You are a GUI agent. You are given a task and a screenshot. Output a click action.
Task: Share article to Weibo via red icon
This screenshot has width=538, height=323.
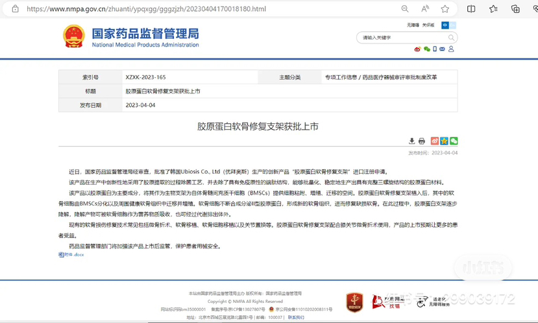(x=435, y=141)
